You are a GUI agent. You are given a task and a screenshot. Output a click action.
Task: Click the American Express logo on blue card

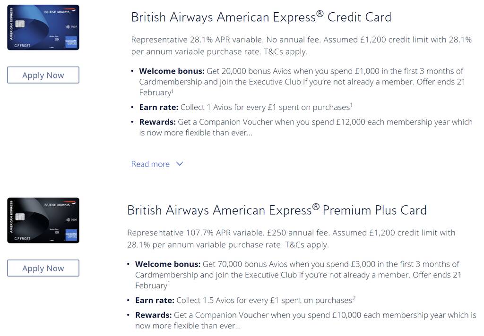71,42
